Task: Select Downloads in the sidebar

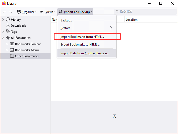Action: pos(25,26)
